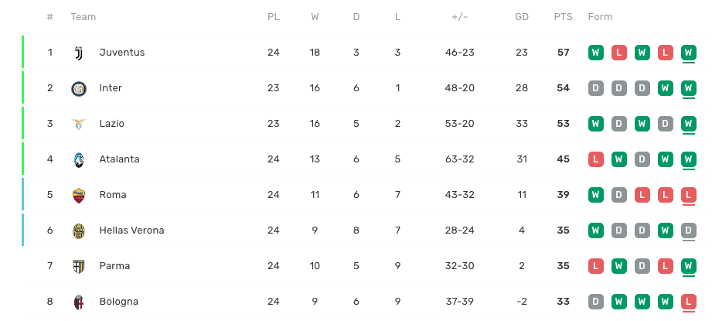Click the Lazio eagle crest icon
Screen dimensions: 712x321
tap(78, 124)
